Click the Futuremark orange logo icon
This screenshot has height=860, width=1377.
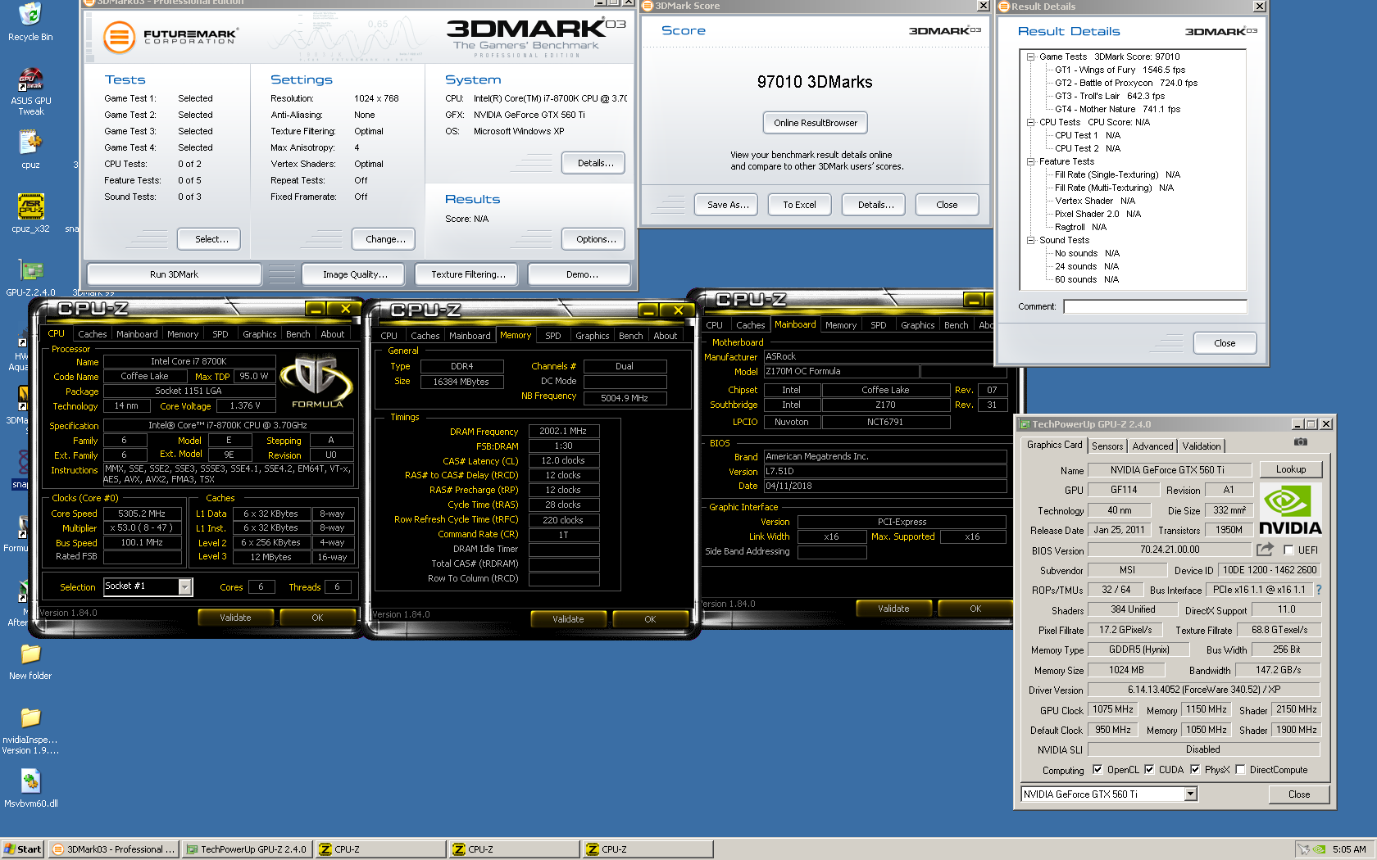[x=119, y=37]
